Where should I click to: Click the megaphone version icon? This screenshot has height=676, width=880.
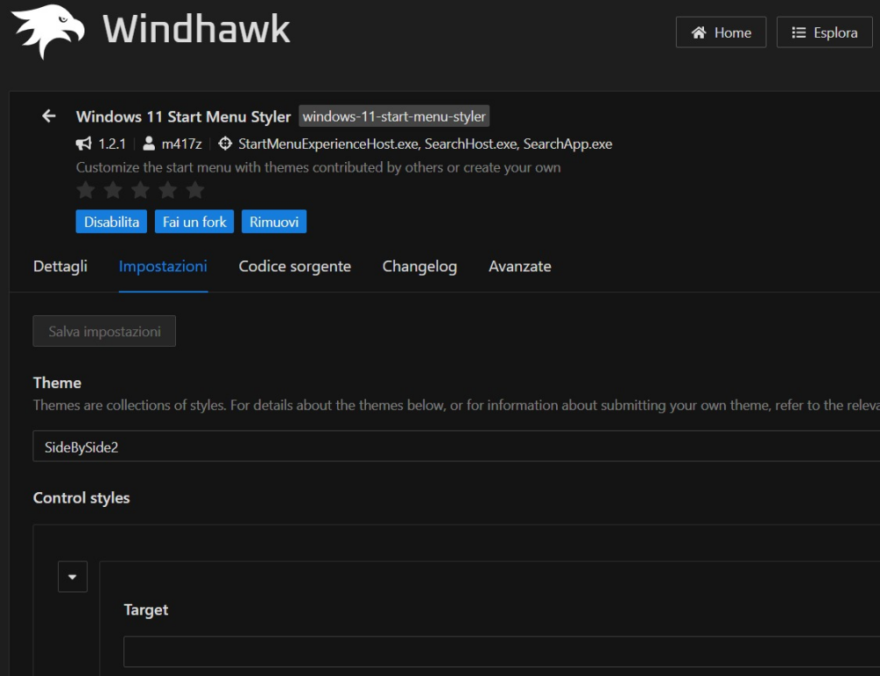[84, 143]
